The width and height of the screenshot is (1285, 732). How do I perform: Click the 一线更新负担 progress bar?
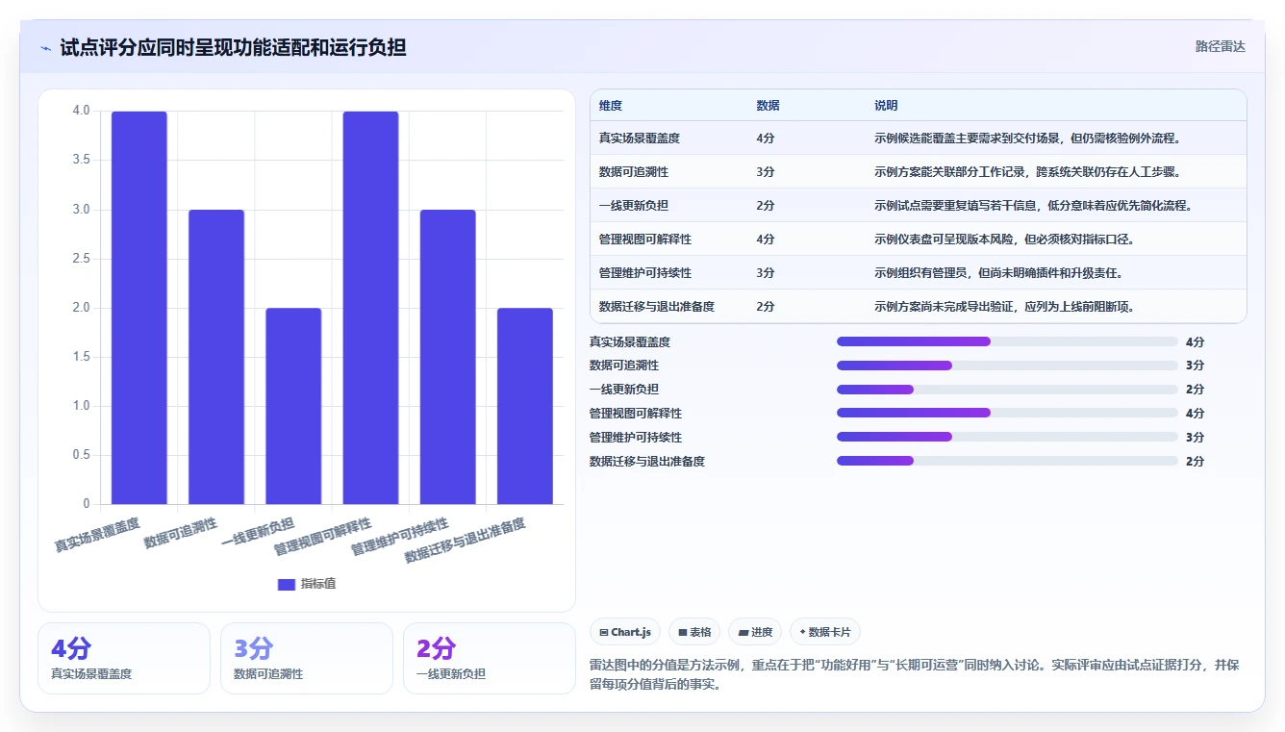pyautogui.click(x=1007, y=390)
